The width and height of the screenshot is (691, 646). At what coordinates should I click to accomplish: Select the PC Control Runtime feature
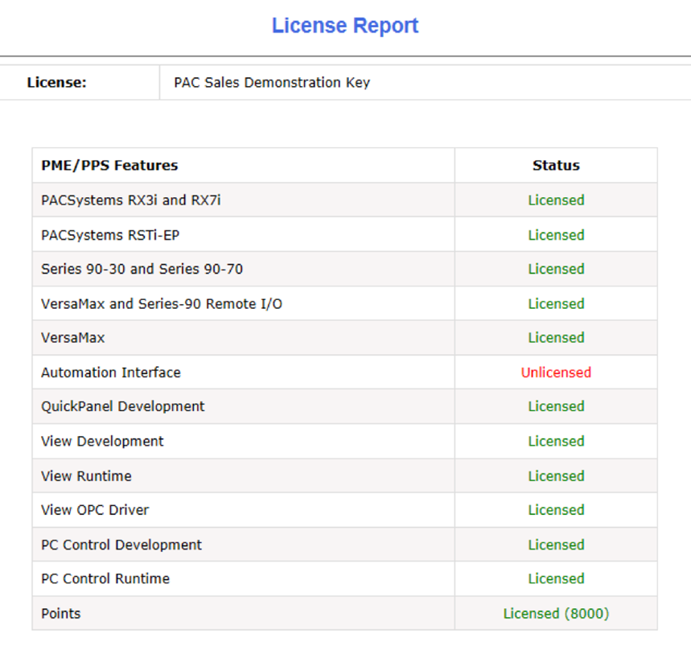pyautogui.click(x=105, y=578)
